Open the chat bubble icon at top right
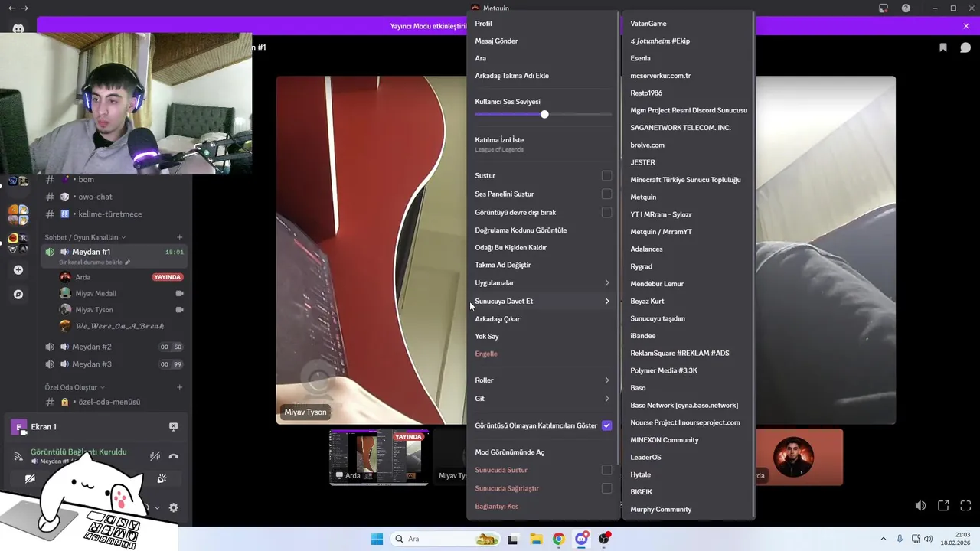 click(x=965, y=47)
